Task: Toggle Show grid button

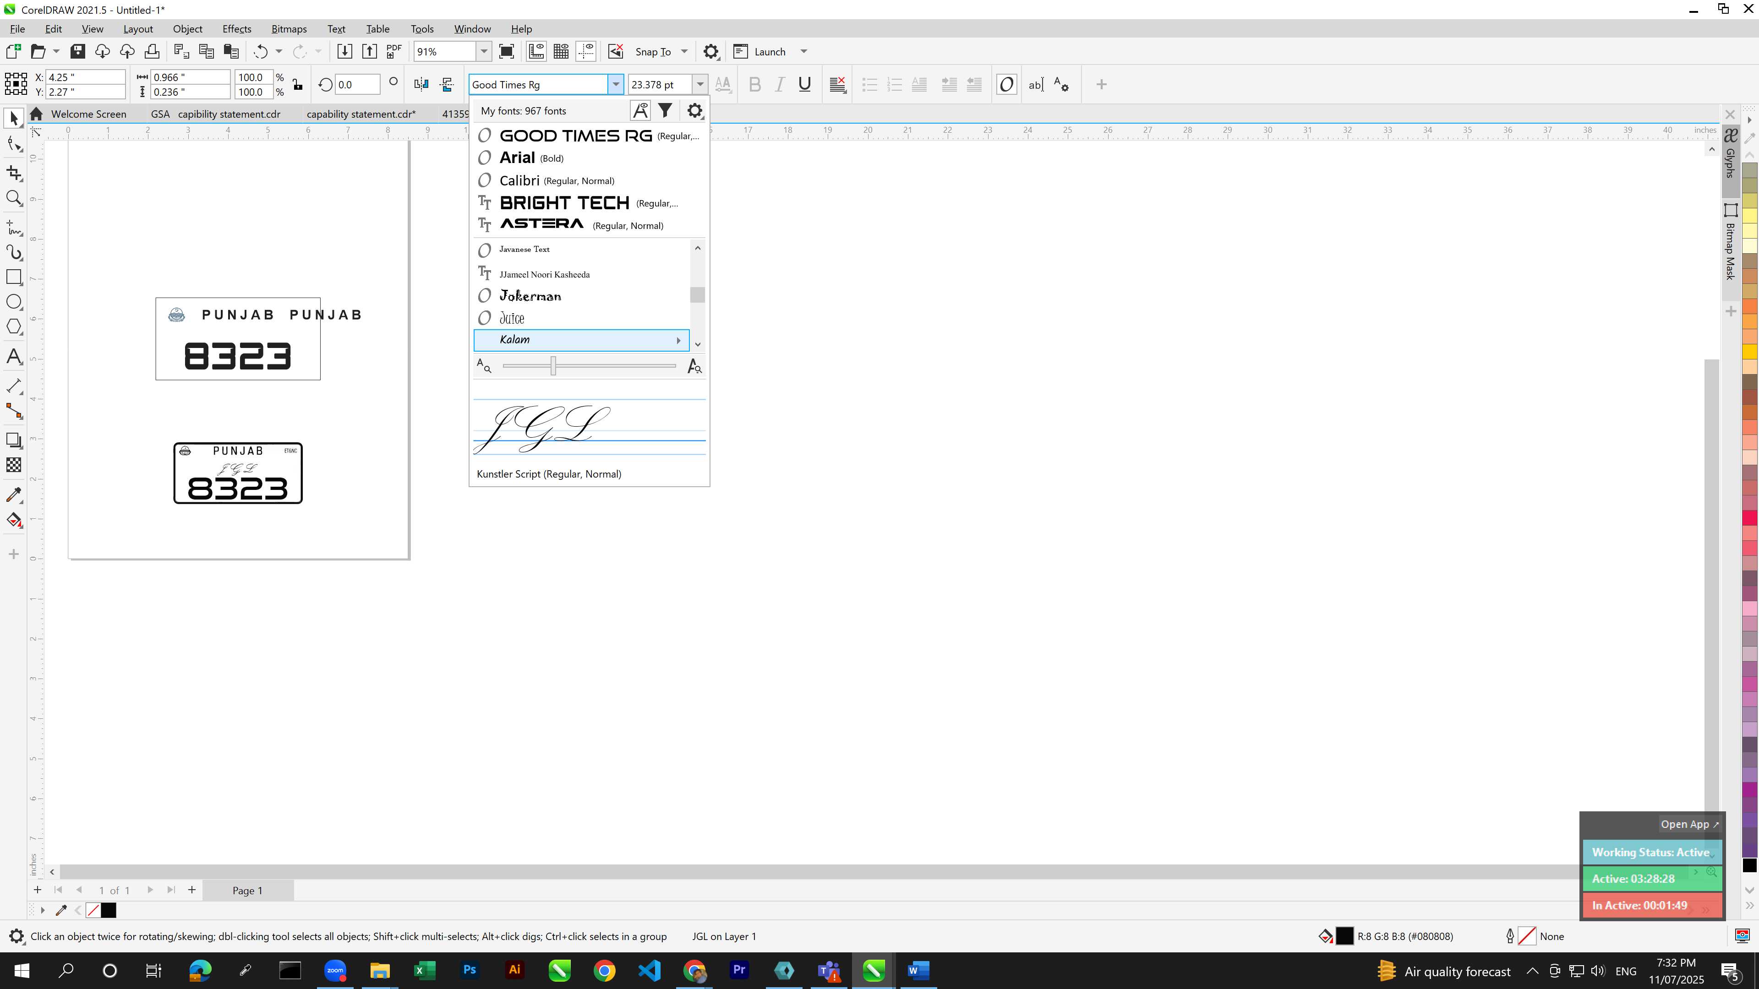Action: coord(561,51)
